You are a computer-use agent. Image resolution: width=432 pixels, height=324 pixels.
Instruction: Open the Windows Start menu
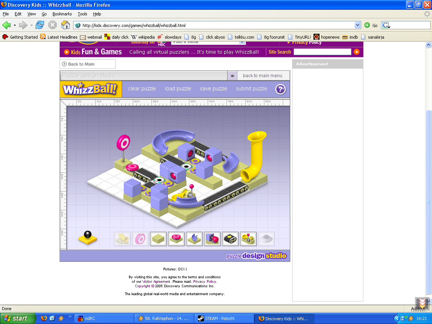(x=18, y=318)
